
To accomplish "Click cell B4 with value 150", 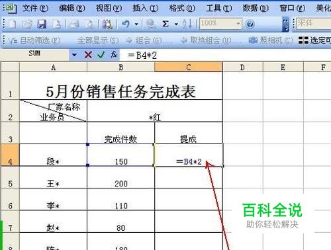I will (x=120, y=155).
